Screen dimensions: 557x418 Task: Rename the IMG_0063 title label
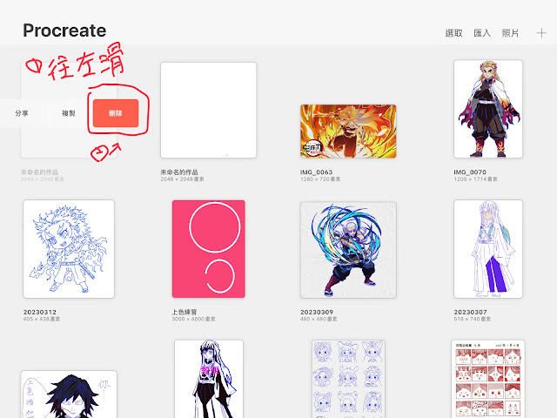pos(316,172)
